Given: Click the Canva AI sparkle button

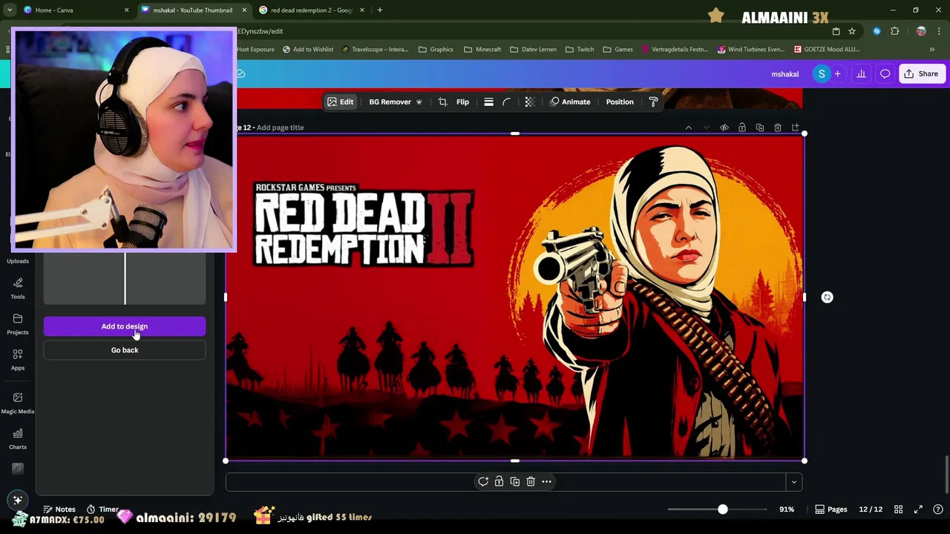Looking at the screenshot, I should click(18, 500).
